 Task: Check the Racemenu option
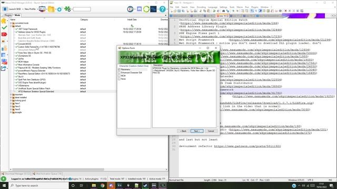(x=120, y=69)
